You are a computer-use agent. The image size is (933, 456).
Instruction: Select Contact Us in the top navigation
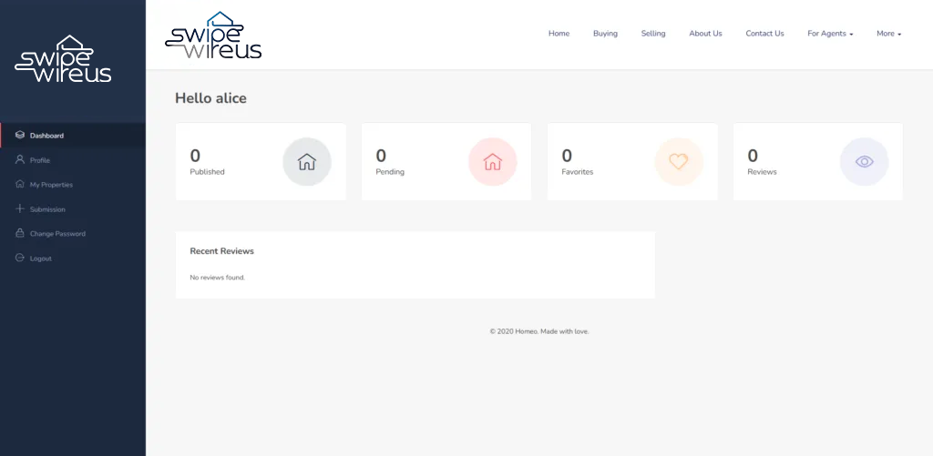coord(764,34)
